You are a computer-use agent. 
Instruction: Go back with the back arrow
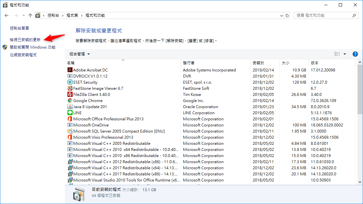tap(6, 15)
